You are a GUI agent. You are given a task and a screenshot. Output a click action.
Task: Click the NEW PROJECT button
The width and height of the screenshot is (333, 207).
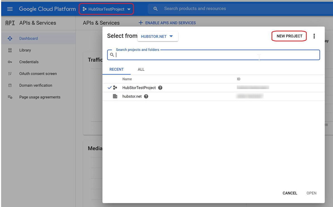click(x=289, y=36)
